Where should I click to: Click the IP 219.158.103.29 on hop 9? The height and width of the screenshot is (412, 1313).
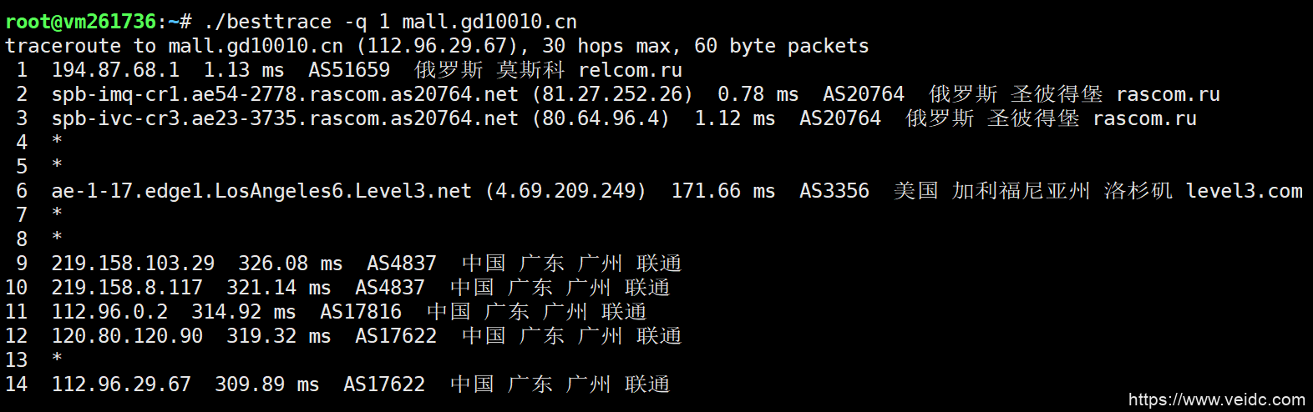pyautogui.click(x=133, y=264)
